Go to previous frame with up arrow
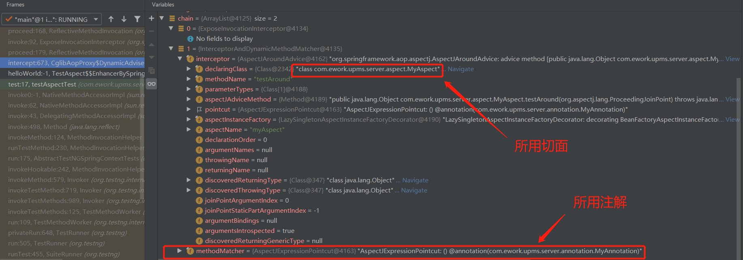Screen dimensions: 743x260 (x=111, y=19)
